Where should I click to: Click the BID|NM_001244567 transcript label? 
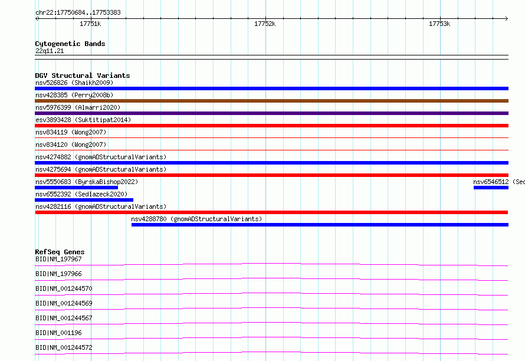click(x=64, y=318)
